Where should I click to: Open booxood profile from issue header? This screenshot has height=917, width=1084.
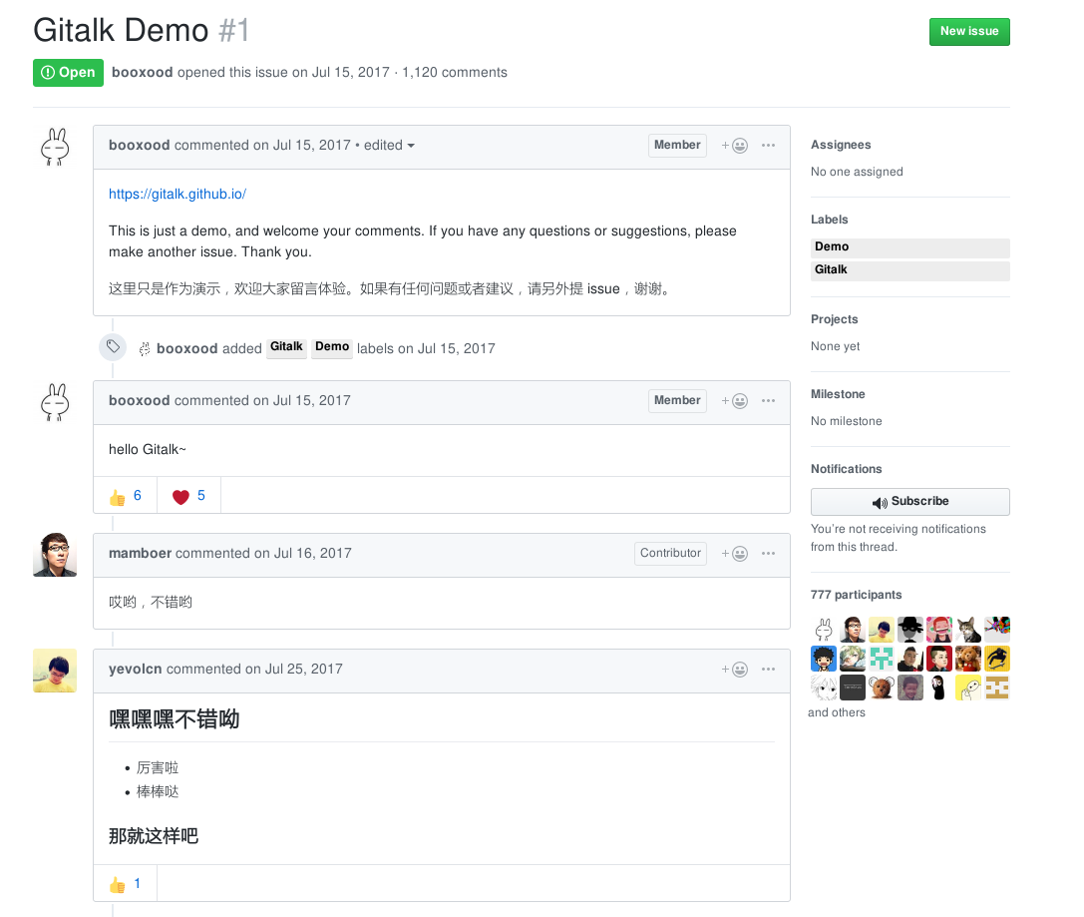(x=142, y=73)
